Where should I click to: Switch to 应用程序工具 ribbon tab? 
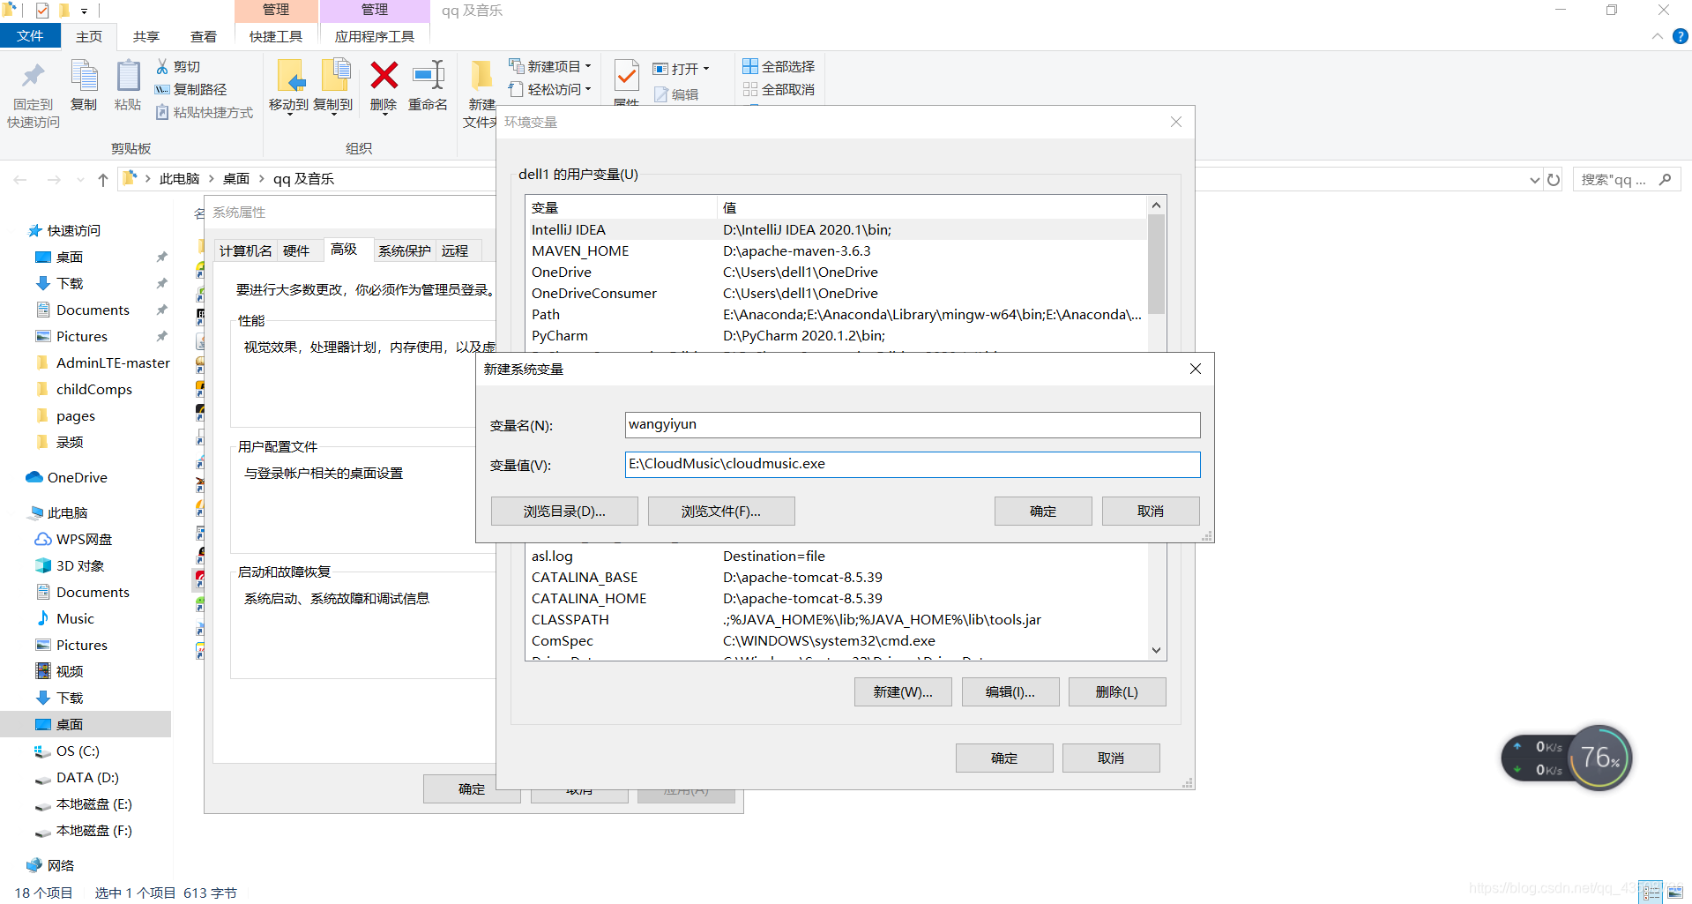pos(375,36)
